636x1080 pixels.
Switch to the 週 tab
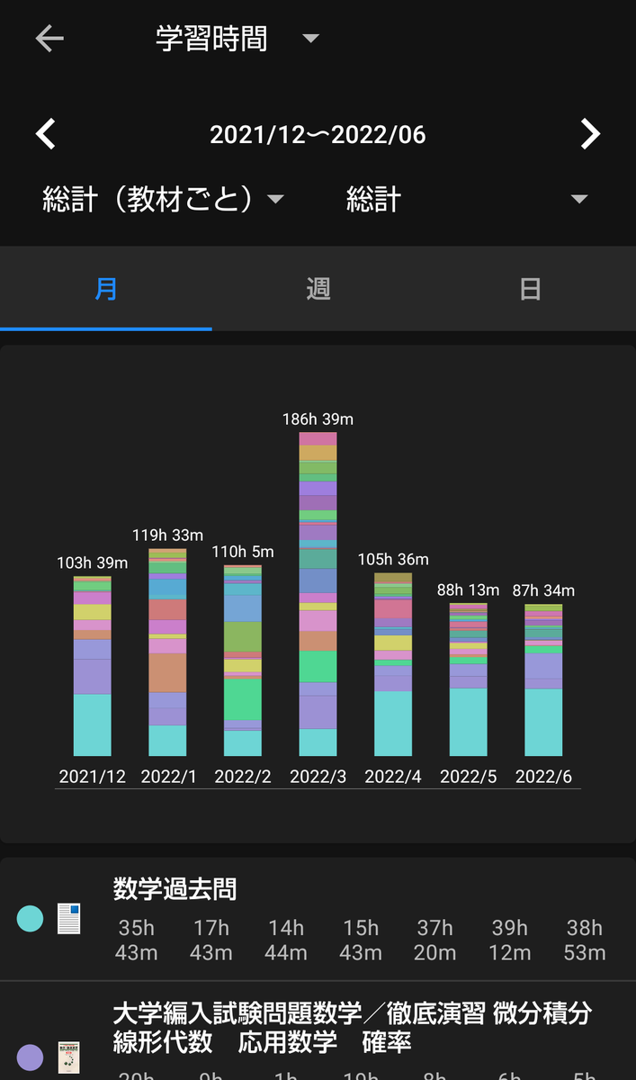[x=318, y=289]
